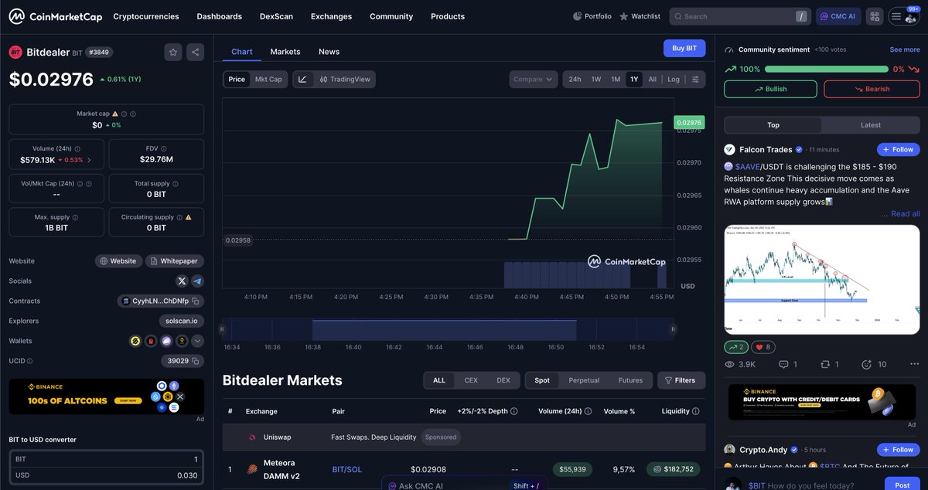Open the Community menu item
Image resolution: width=928 pixels, height=490 pixels.
pyautogui.click(x=391, y=15)
